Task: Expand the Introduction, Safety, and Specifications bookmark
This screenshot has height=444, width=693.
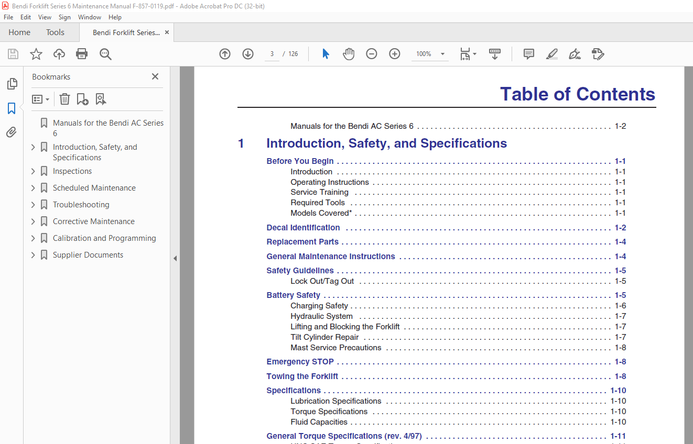Action: pos(34,147)
